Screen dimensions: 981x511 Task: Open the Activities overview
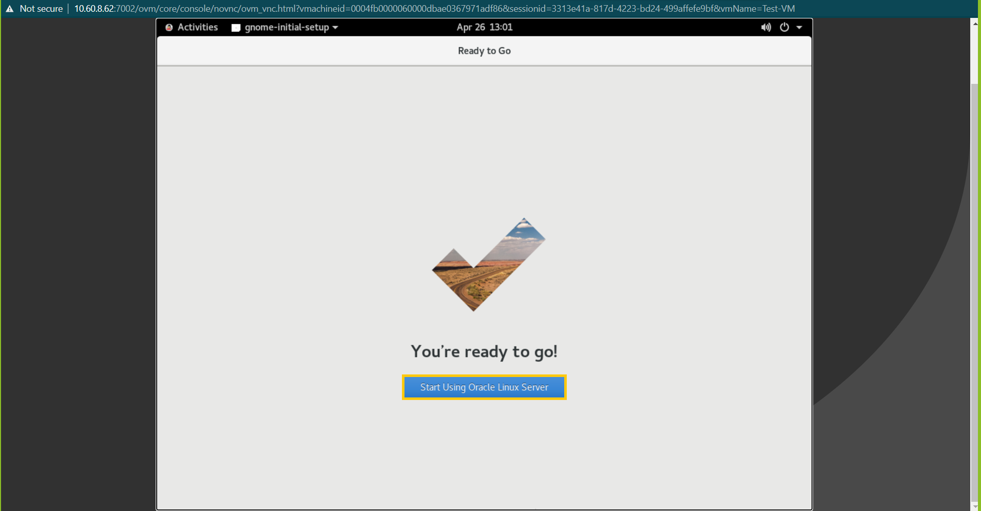(198, 27)
